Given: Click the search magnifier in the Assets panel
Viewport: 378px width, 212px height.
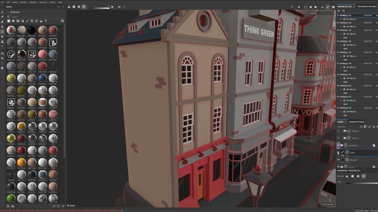Looking at the screenshot, I should [9, 16].
